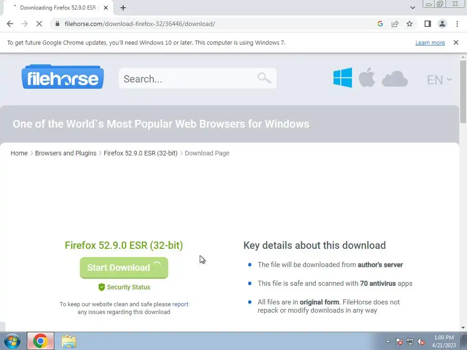Click the padlock site info icon
This screenshot has width=467, height=350.
click(x=57, y=24)
